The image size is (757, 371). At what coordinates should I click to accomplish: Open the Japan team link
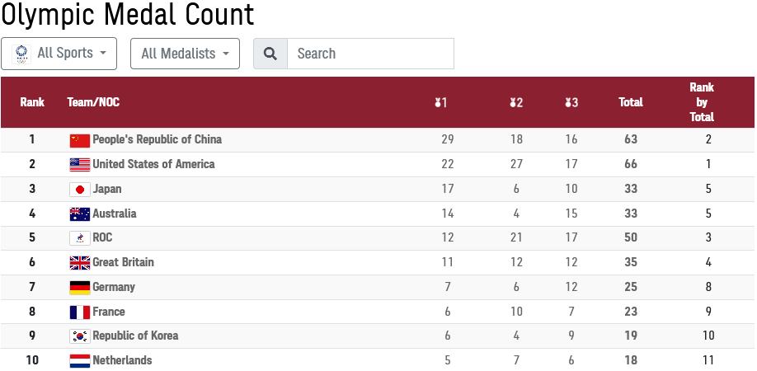pos(107,189)
